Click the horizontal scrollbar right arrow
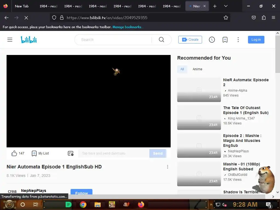280x210 pixels. click(273, 197)
